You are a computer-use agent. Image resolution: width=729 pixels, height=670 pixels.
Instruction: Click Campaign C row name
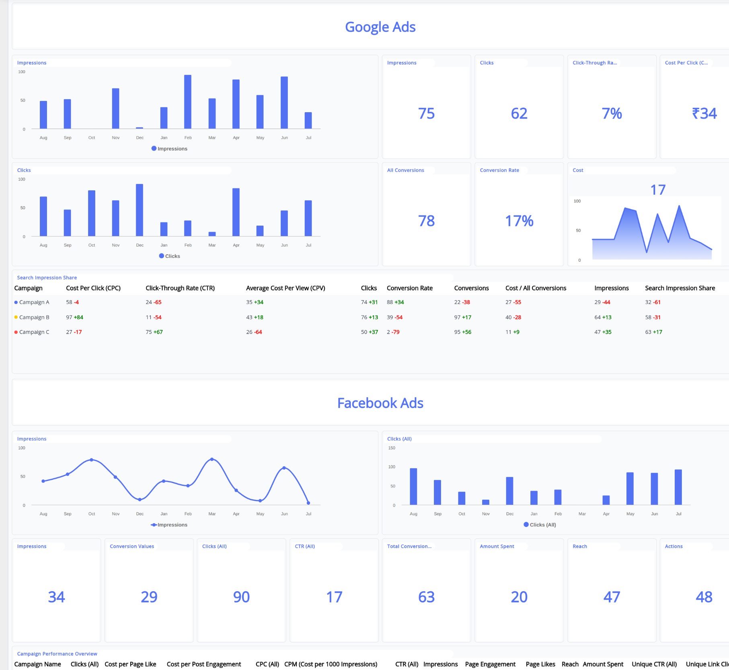pos(34,332)
